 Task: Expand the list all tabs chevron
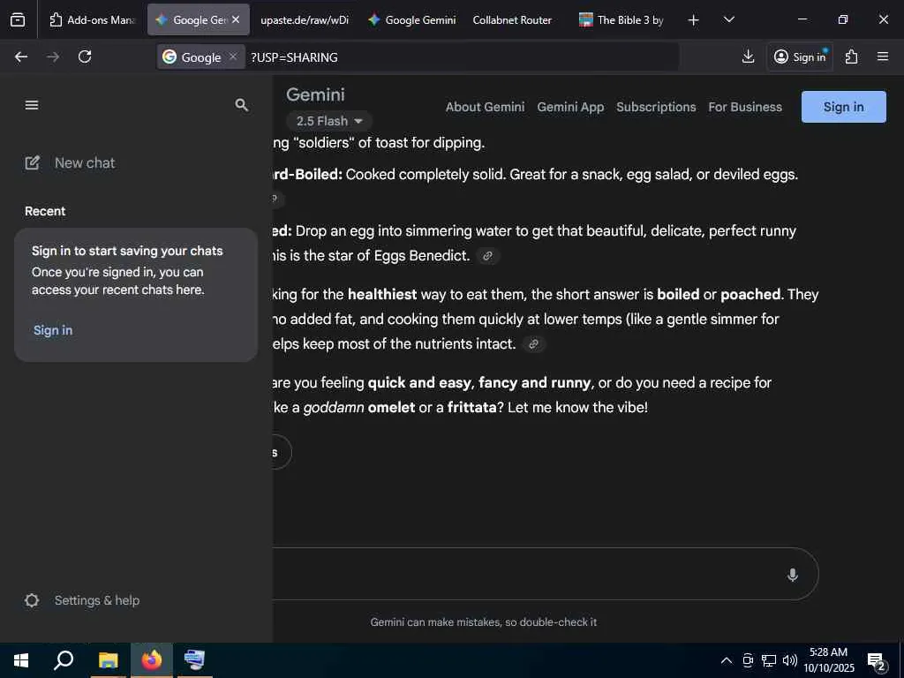pos(728,19)
